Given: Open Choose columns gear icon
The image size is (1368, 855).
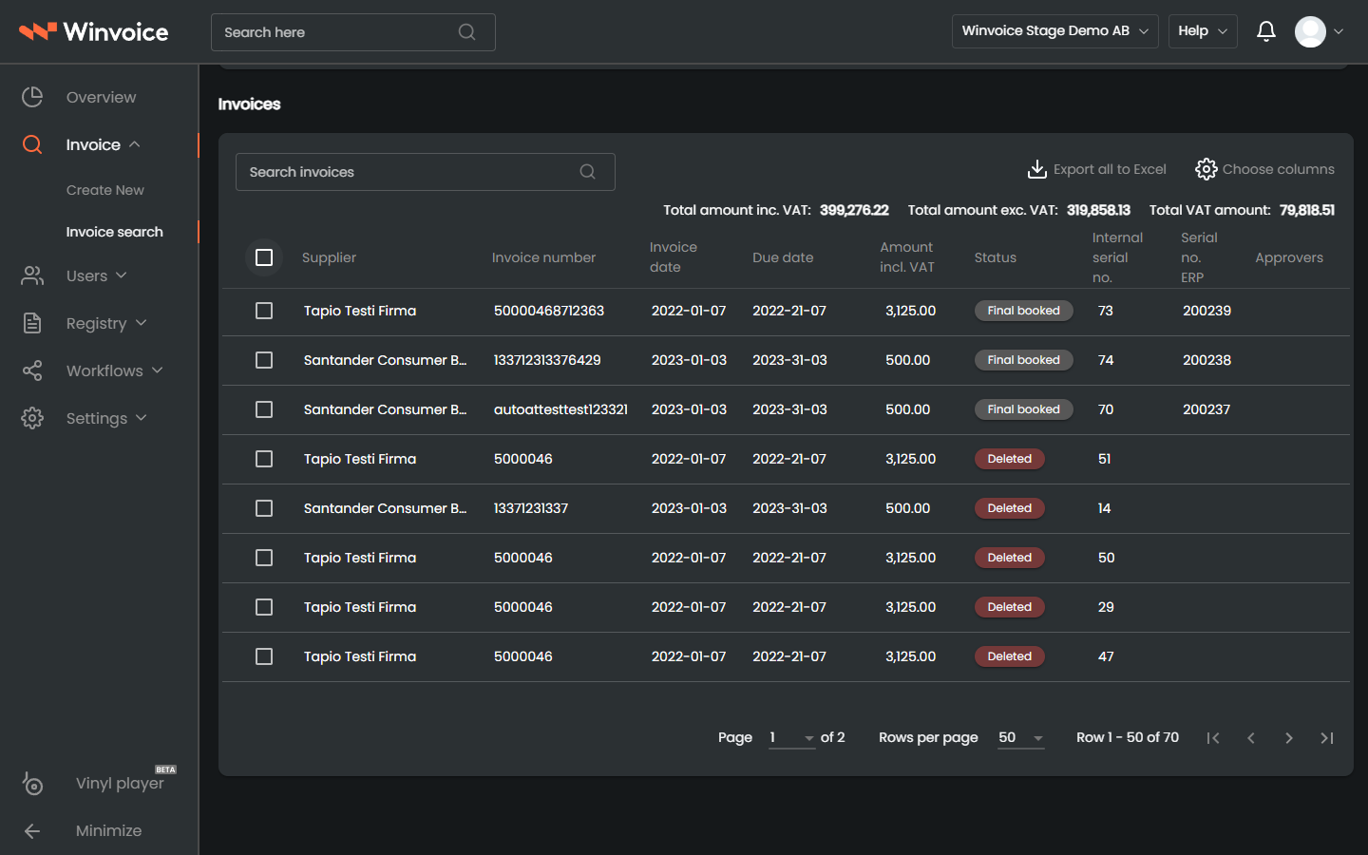Looking at the screenshot, I should coord(1206,169).
